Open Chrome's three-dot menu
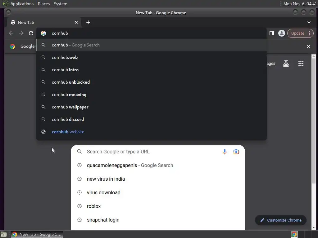The height and width of the screenshot is (238, 318). coord(310,33)
